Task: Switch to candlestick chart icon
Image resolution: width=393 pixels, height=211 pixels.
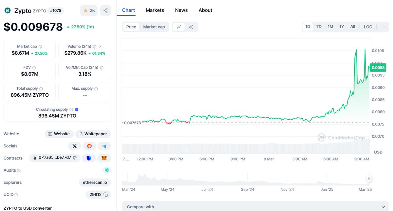Action: point(191,27)
